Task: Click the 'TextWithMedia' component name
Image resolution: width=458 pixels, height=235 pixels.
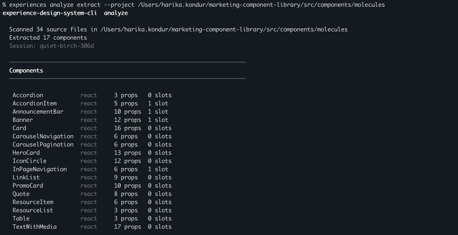Action: 35,227
